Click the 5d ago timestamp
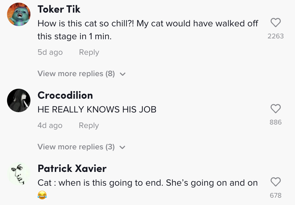 pos(50,52)
